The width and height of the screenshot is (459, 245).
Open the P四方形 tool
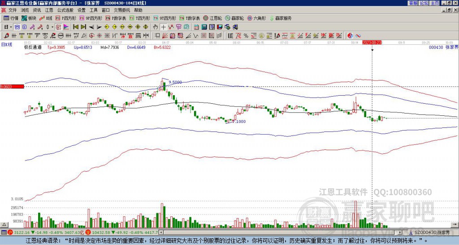click(x=66, y=18)
